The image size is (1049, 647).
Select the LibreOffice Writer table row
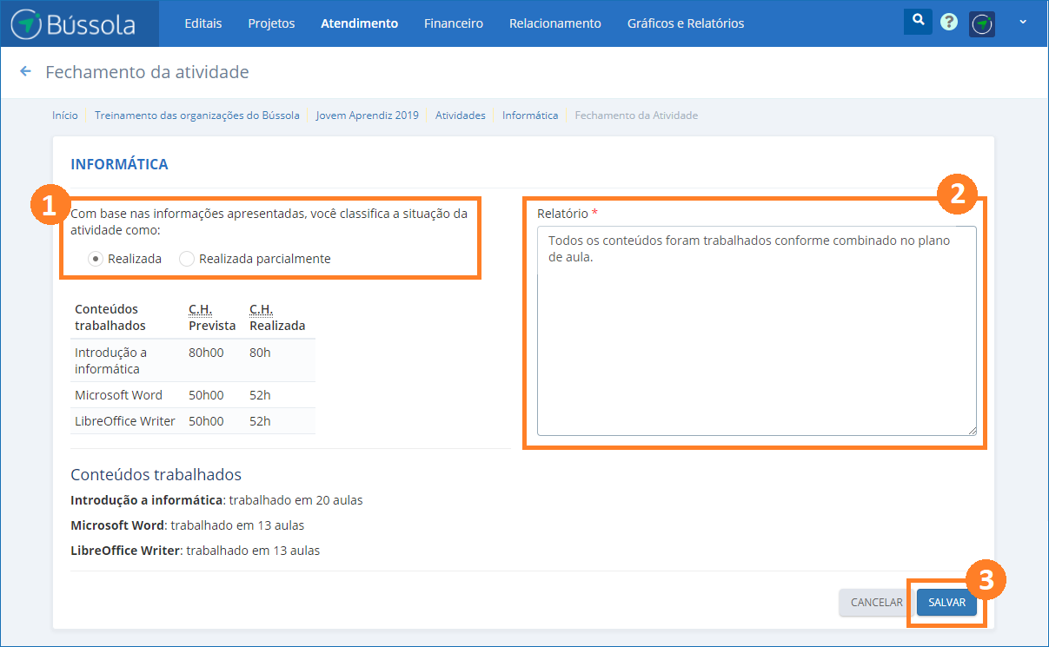(193, 421)
